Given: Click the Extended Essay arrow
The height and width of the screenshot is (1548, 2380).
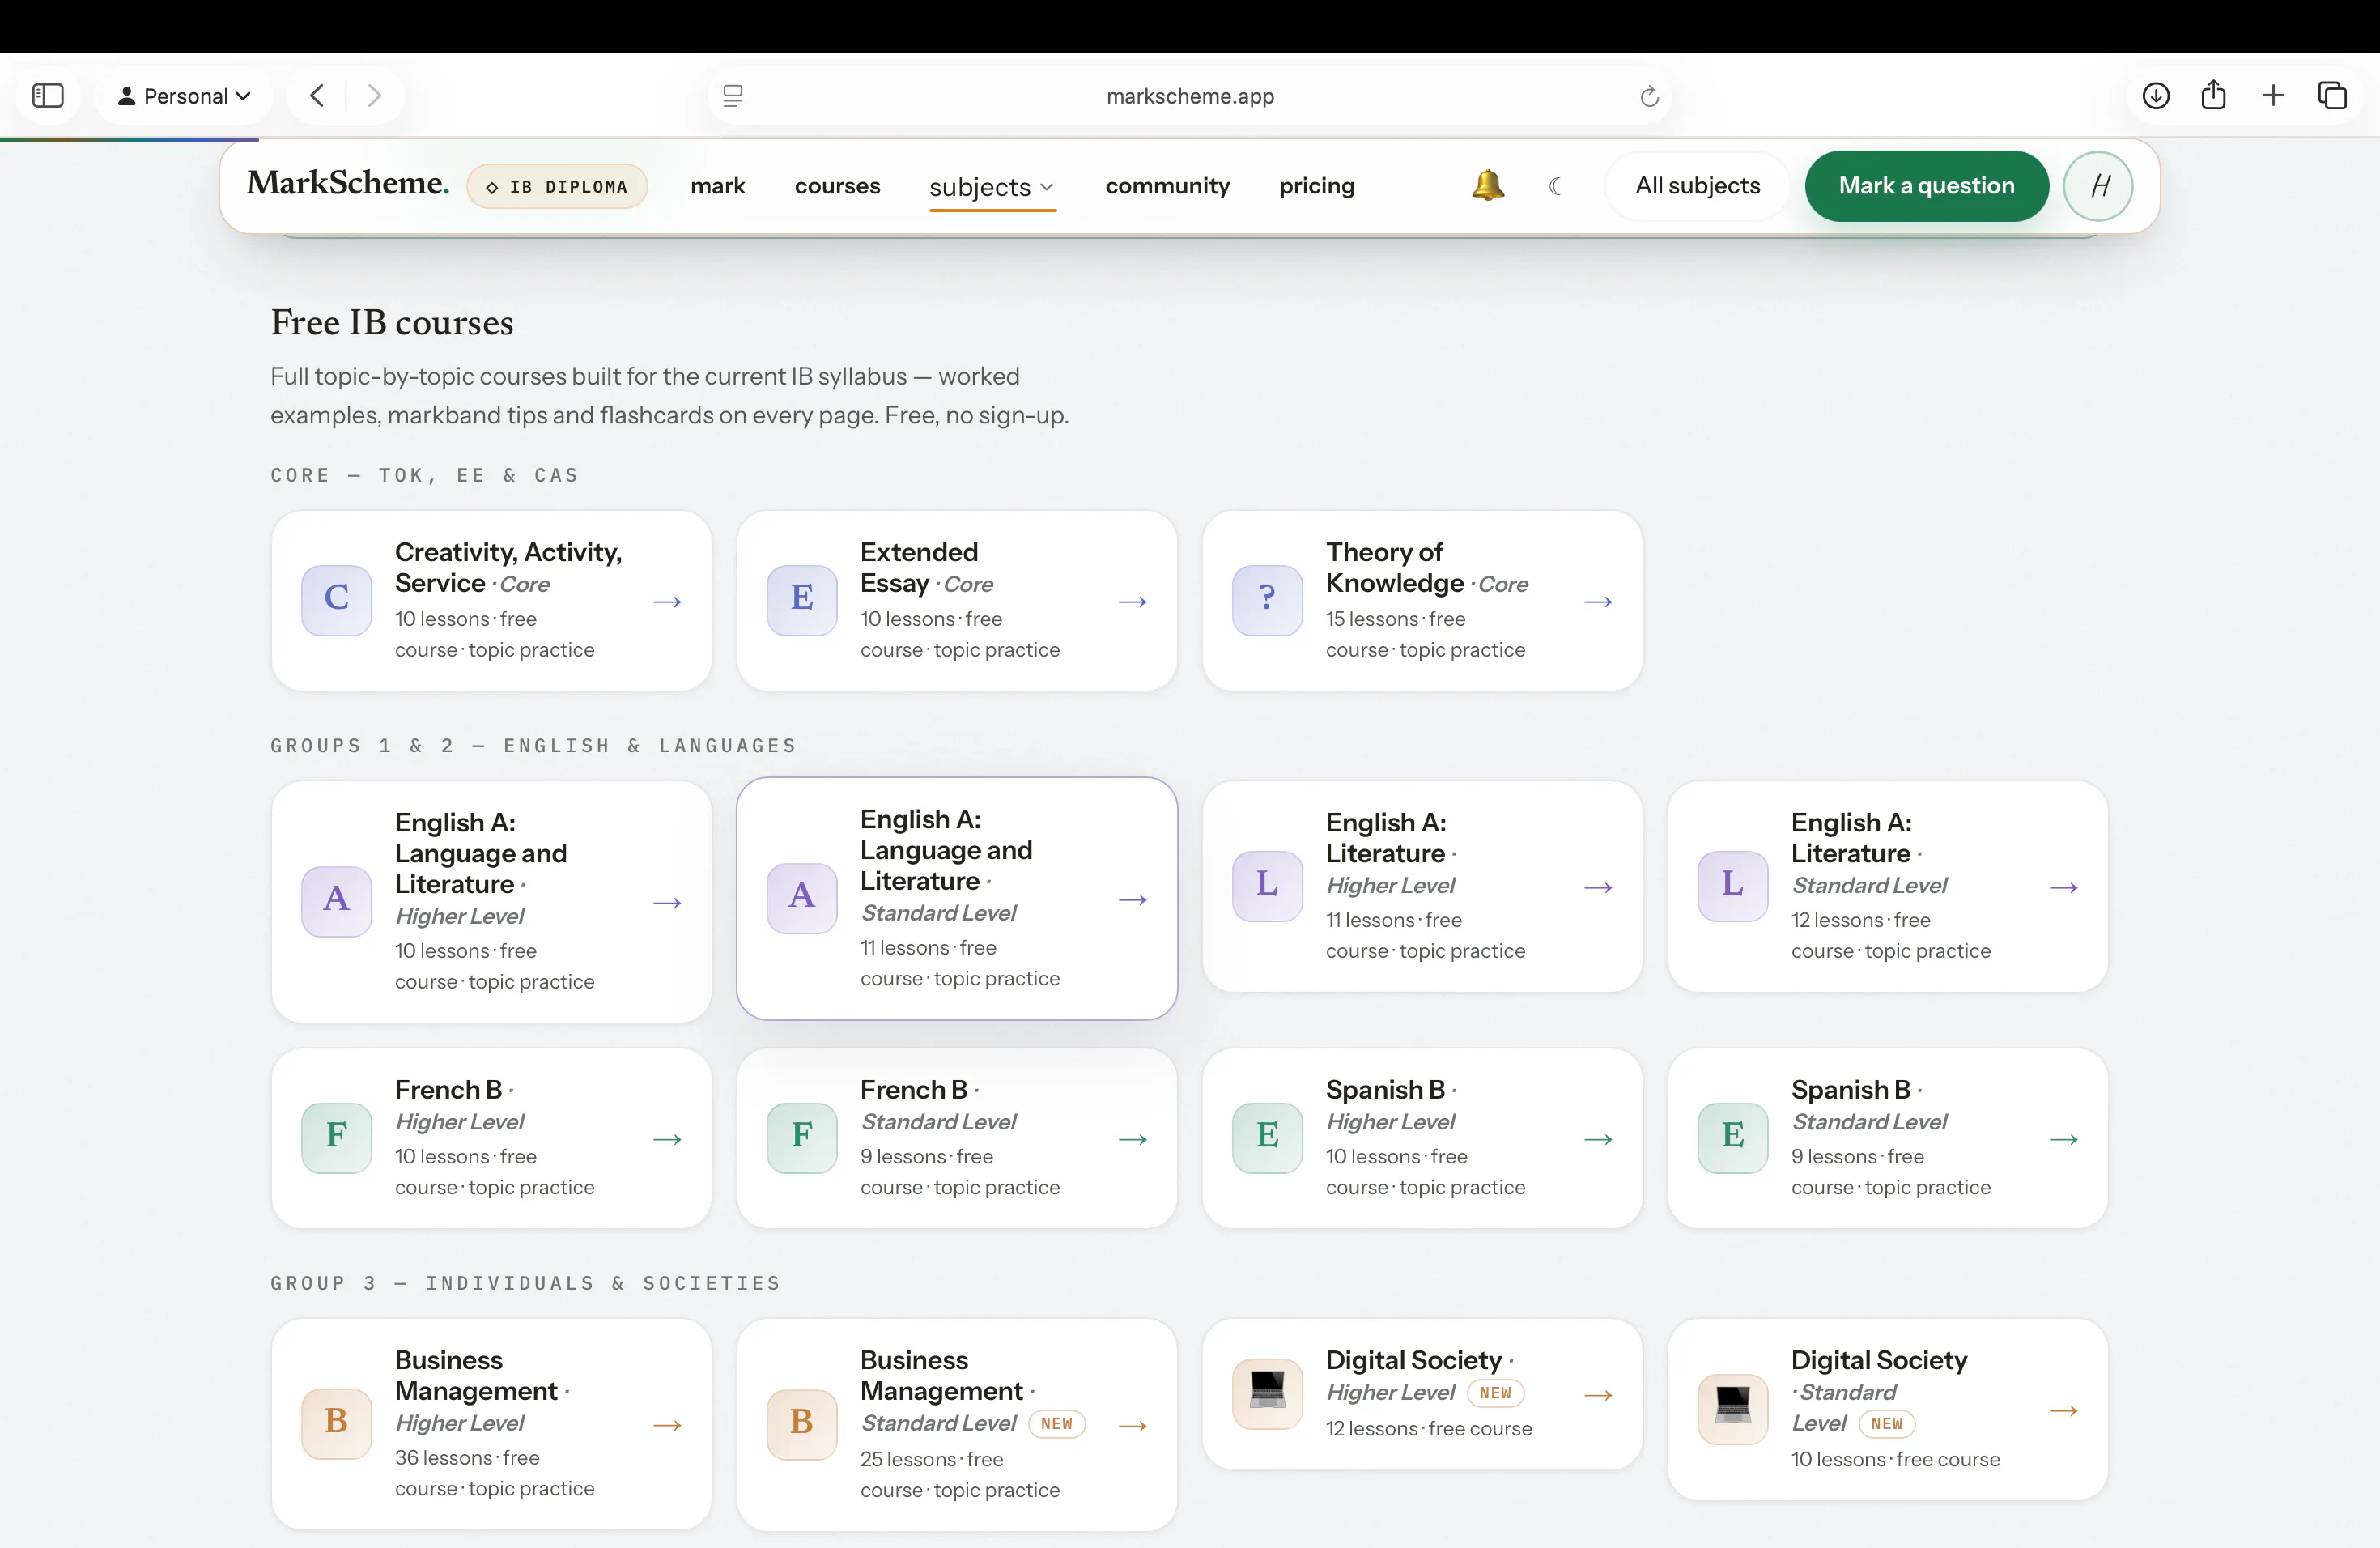Looking at the screenshot, I should [x=1133, y=601].
